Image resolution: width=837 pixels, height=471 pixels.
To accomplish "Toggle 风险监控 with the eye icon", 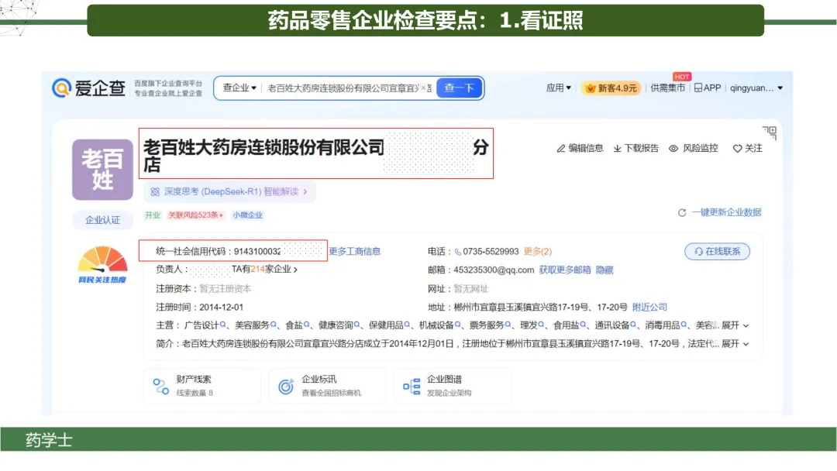I will (694, 148).
